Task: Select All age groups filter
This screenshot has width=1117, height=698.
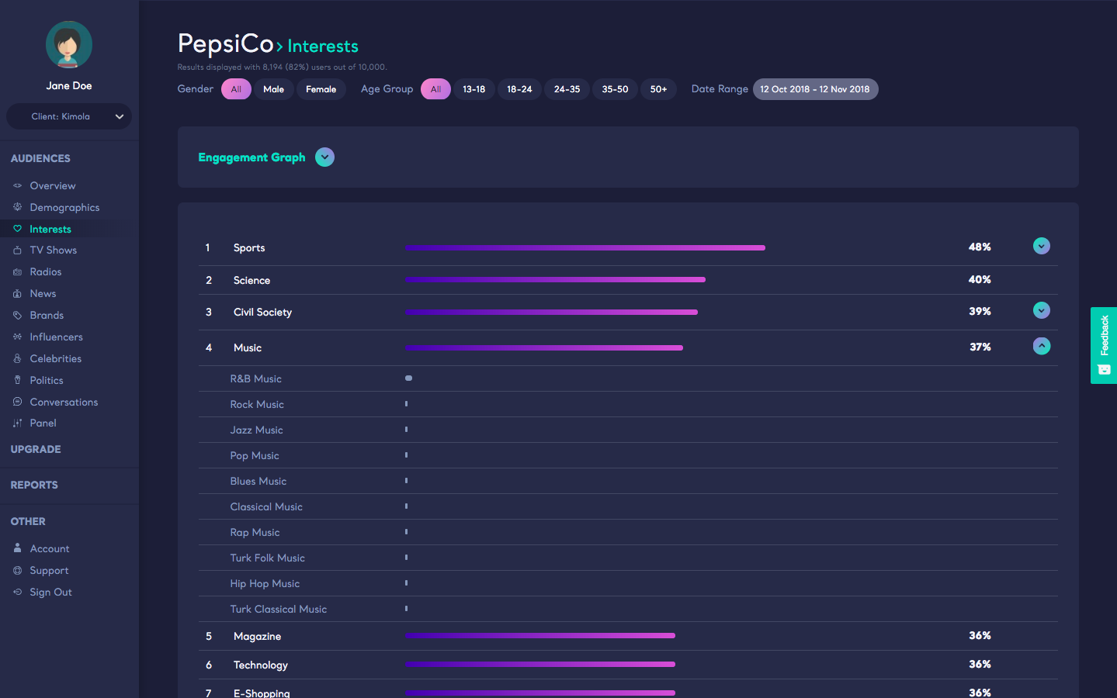Action: tap(435, 89)
